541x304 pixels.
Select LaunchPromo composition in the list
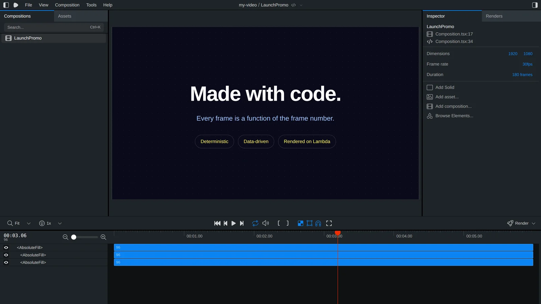tap(54, 38)
